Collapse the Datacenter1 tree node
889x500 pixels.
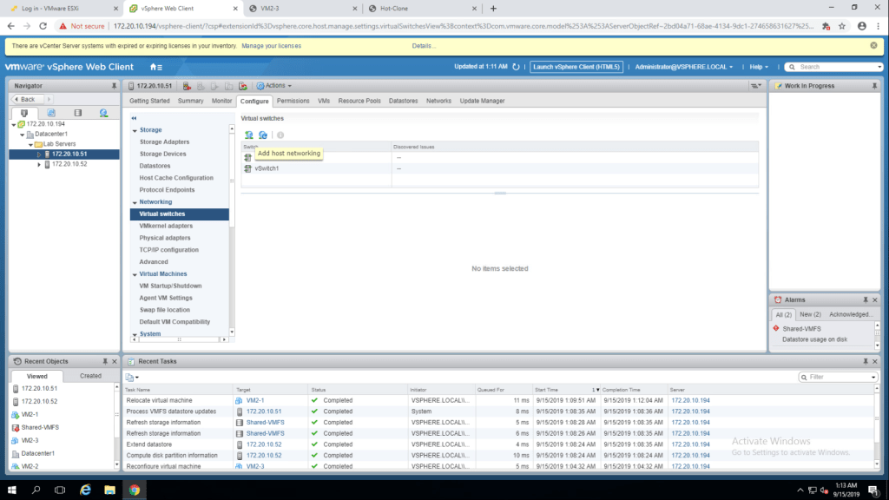click(x=21, y=135)
